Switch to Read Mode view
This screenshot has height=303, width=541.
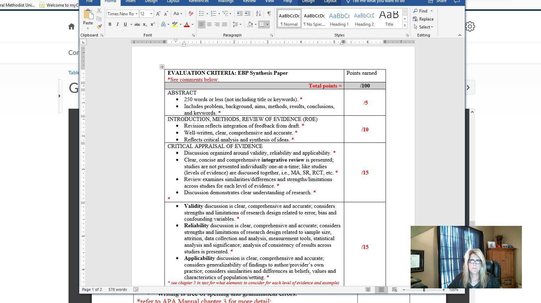[x=368, y=289]
